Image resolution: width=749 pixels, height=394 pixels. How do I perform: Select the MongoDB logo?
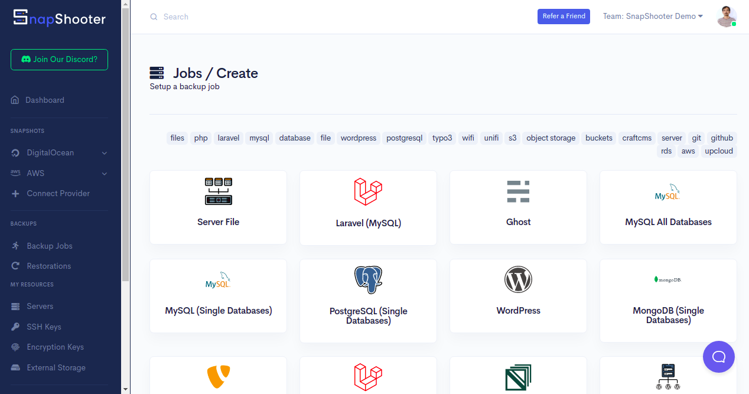pos(667,279)
